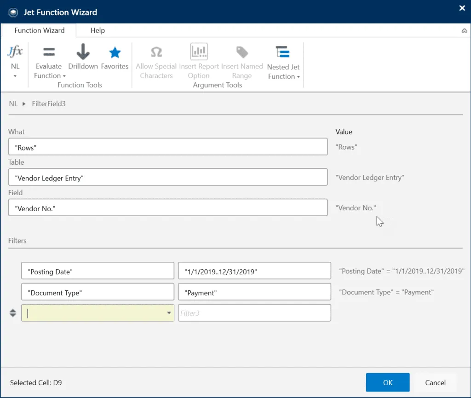Click the Nested Jet Function icon
The height and width of the screenshot is (398, 471).
point(283,52)
